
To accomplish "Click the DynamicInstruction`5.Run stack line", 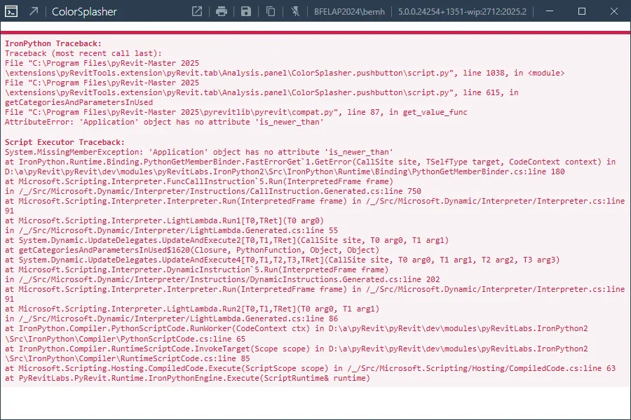I will pos(197,269).
